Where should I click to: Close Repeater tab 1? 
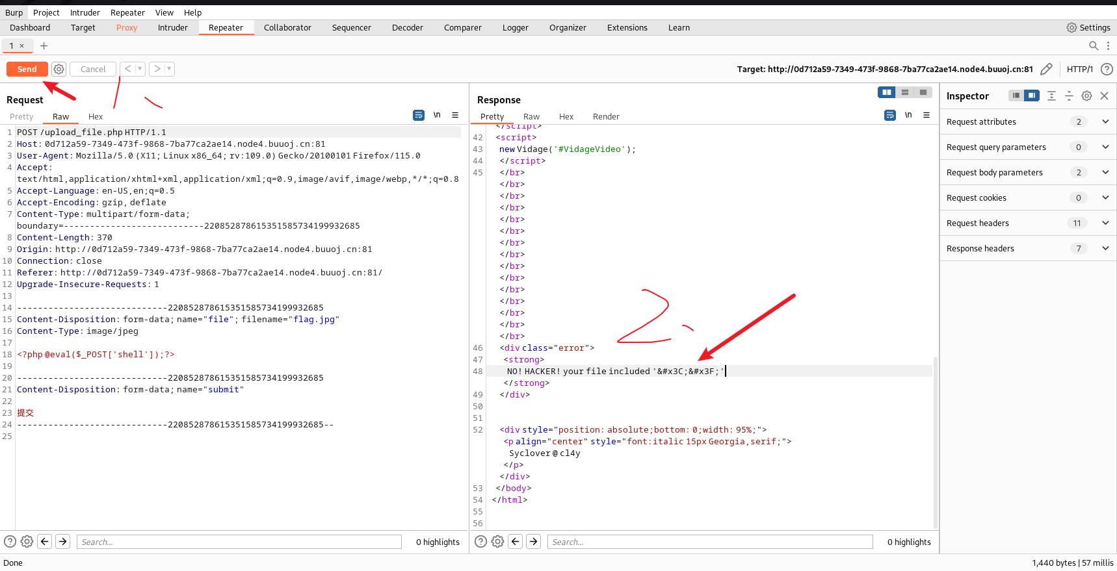tap(21, 45)
